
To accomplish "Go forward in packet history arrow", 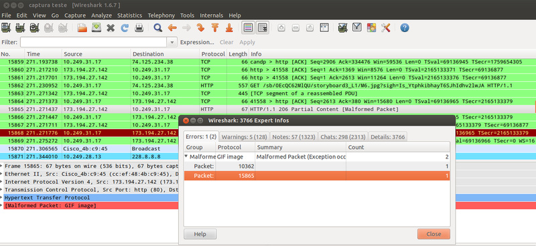I will pyautogui.click(x=186, y=27).
